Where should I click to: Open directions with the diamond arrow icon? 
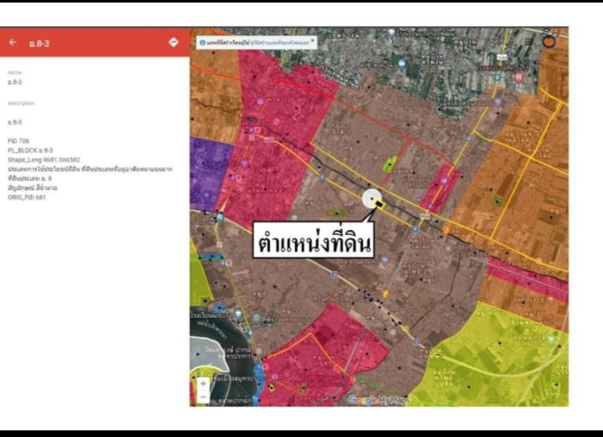coord(174,42)
